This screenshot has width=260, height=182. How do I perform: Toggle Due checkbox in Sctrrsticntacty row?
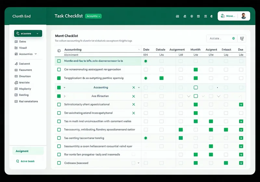coord(241,105)
